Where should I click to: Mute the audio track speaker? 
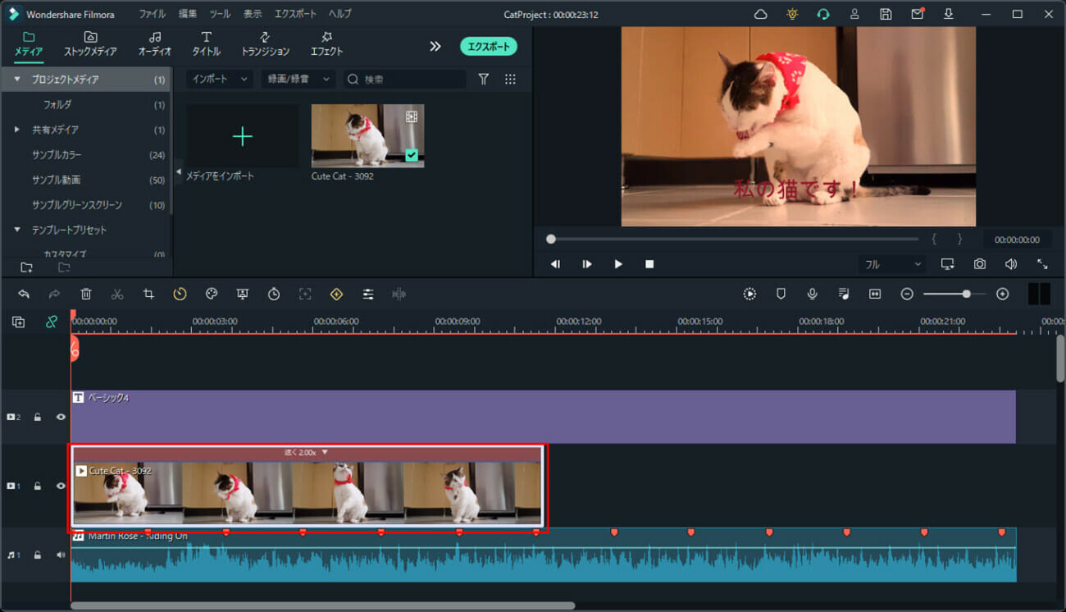click(x=61, y=555)
